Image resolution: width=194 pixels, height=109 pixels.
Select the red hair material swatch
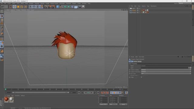6,100
